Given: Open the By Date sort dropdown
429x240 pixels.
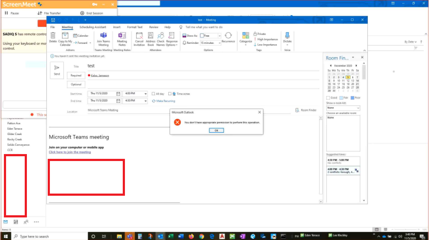Looking at the screenshot, I should point(410,42).
